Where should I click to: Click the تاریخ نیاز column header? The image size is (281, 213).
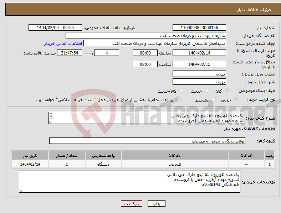coord(30,156)
